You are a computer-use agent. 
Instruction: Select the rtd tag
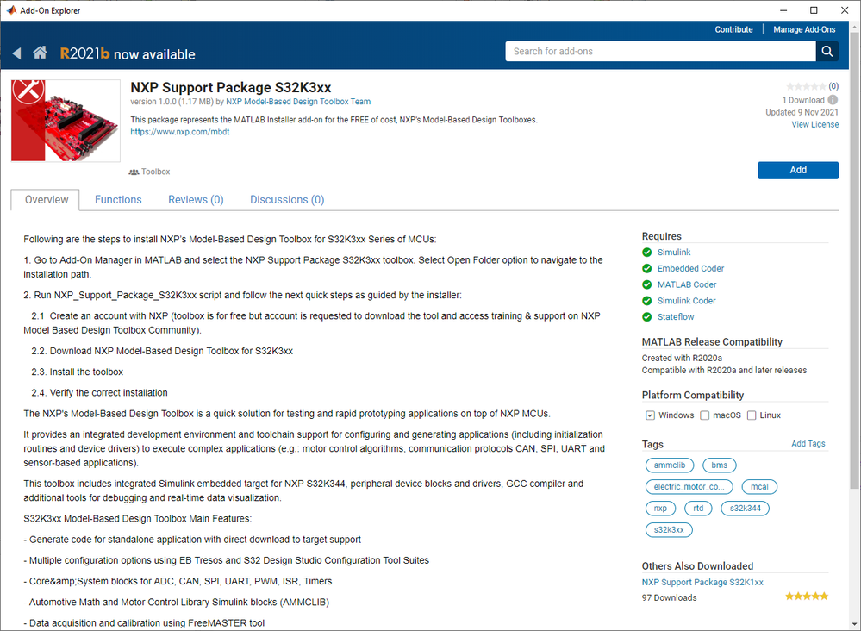[x=698, y=509]
